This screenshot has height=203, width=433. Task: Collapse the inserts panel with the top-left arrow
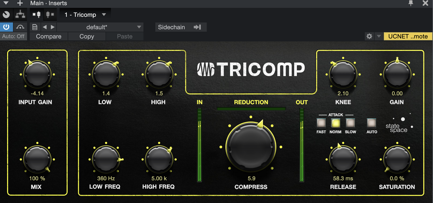pos(6,3)
